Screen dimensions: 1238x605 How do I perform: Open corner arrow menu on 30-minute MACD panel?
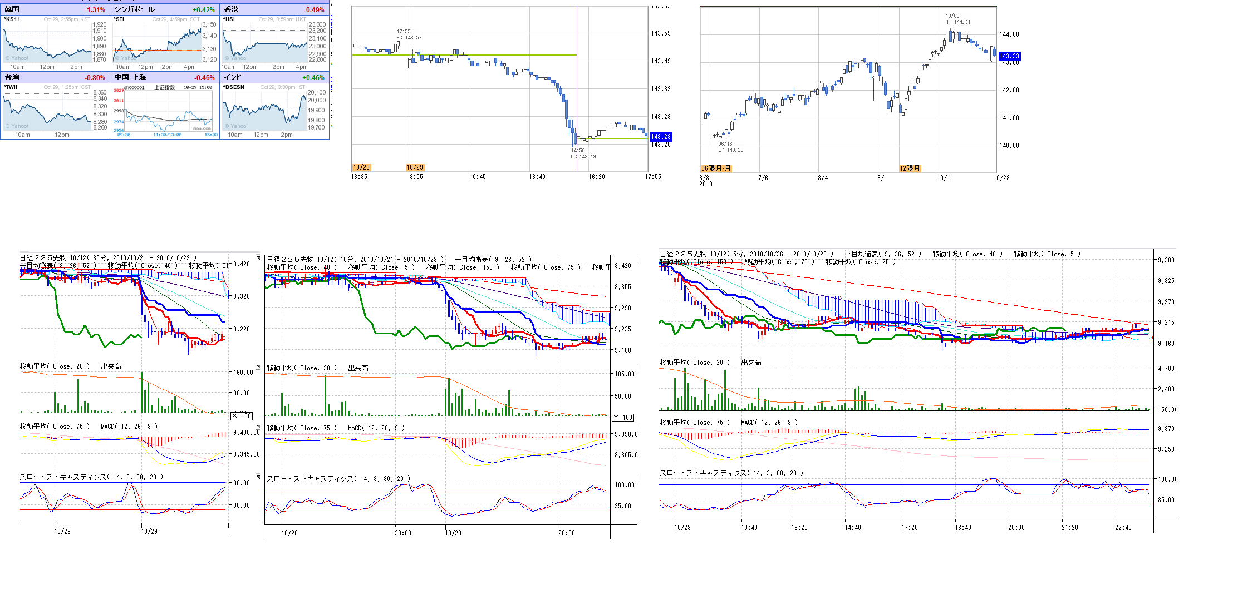click(x=258, y=426)
